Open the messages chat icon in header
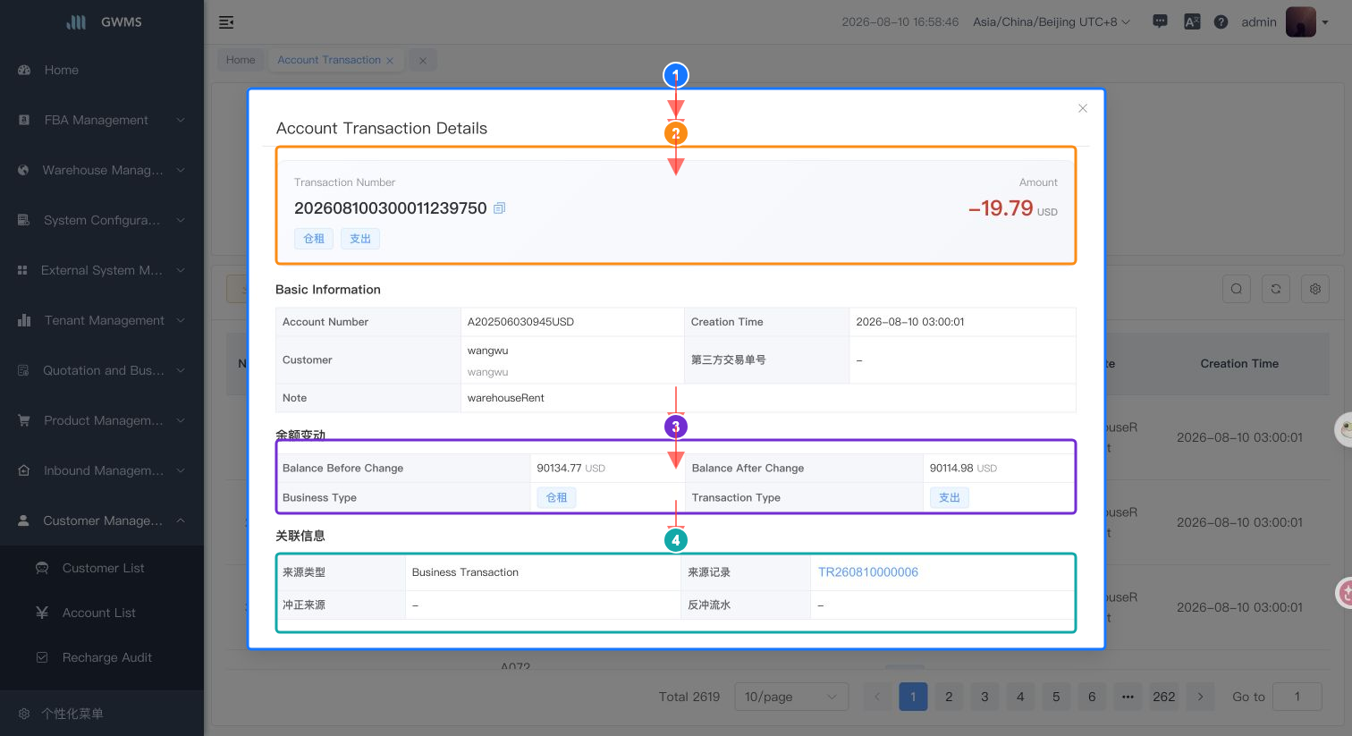1352x736 pixels. click(1160, 21)
